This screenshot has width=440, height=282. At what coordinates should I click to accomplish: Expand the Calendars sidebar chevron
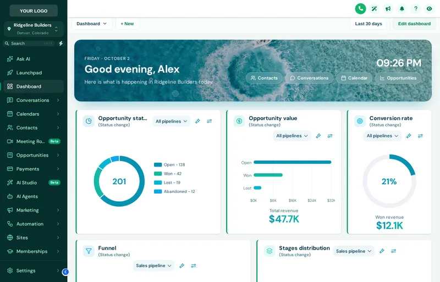click(58, 114)
